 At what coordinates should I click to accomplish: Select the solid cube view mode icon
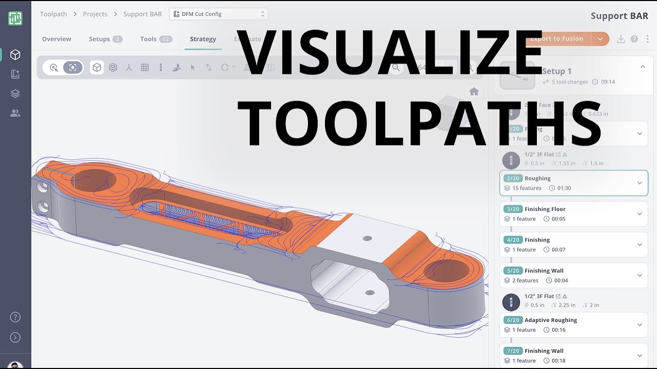[x=97, y=68]
